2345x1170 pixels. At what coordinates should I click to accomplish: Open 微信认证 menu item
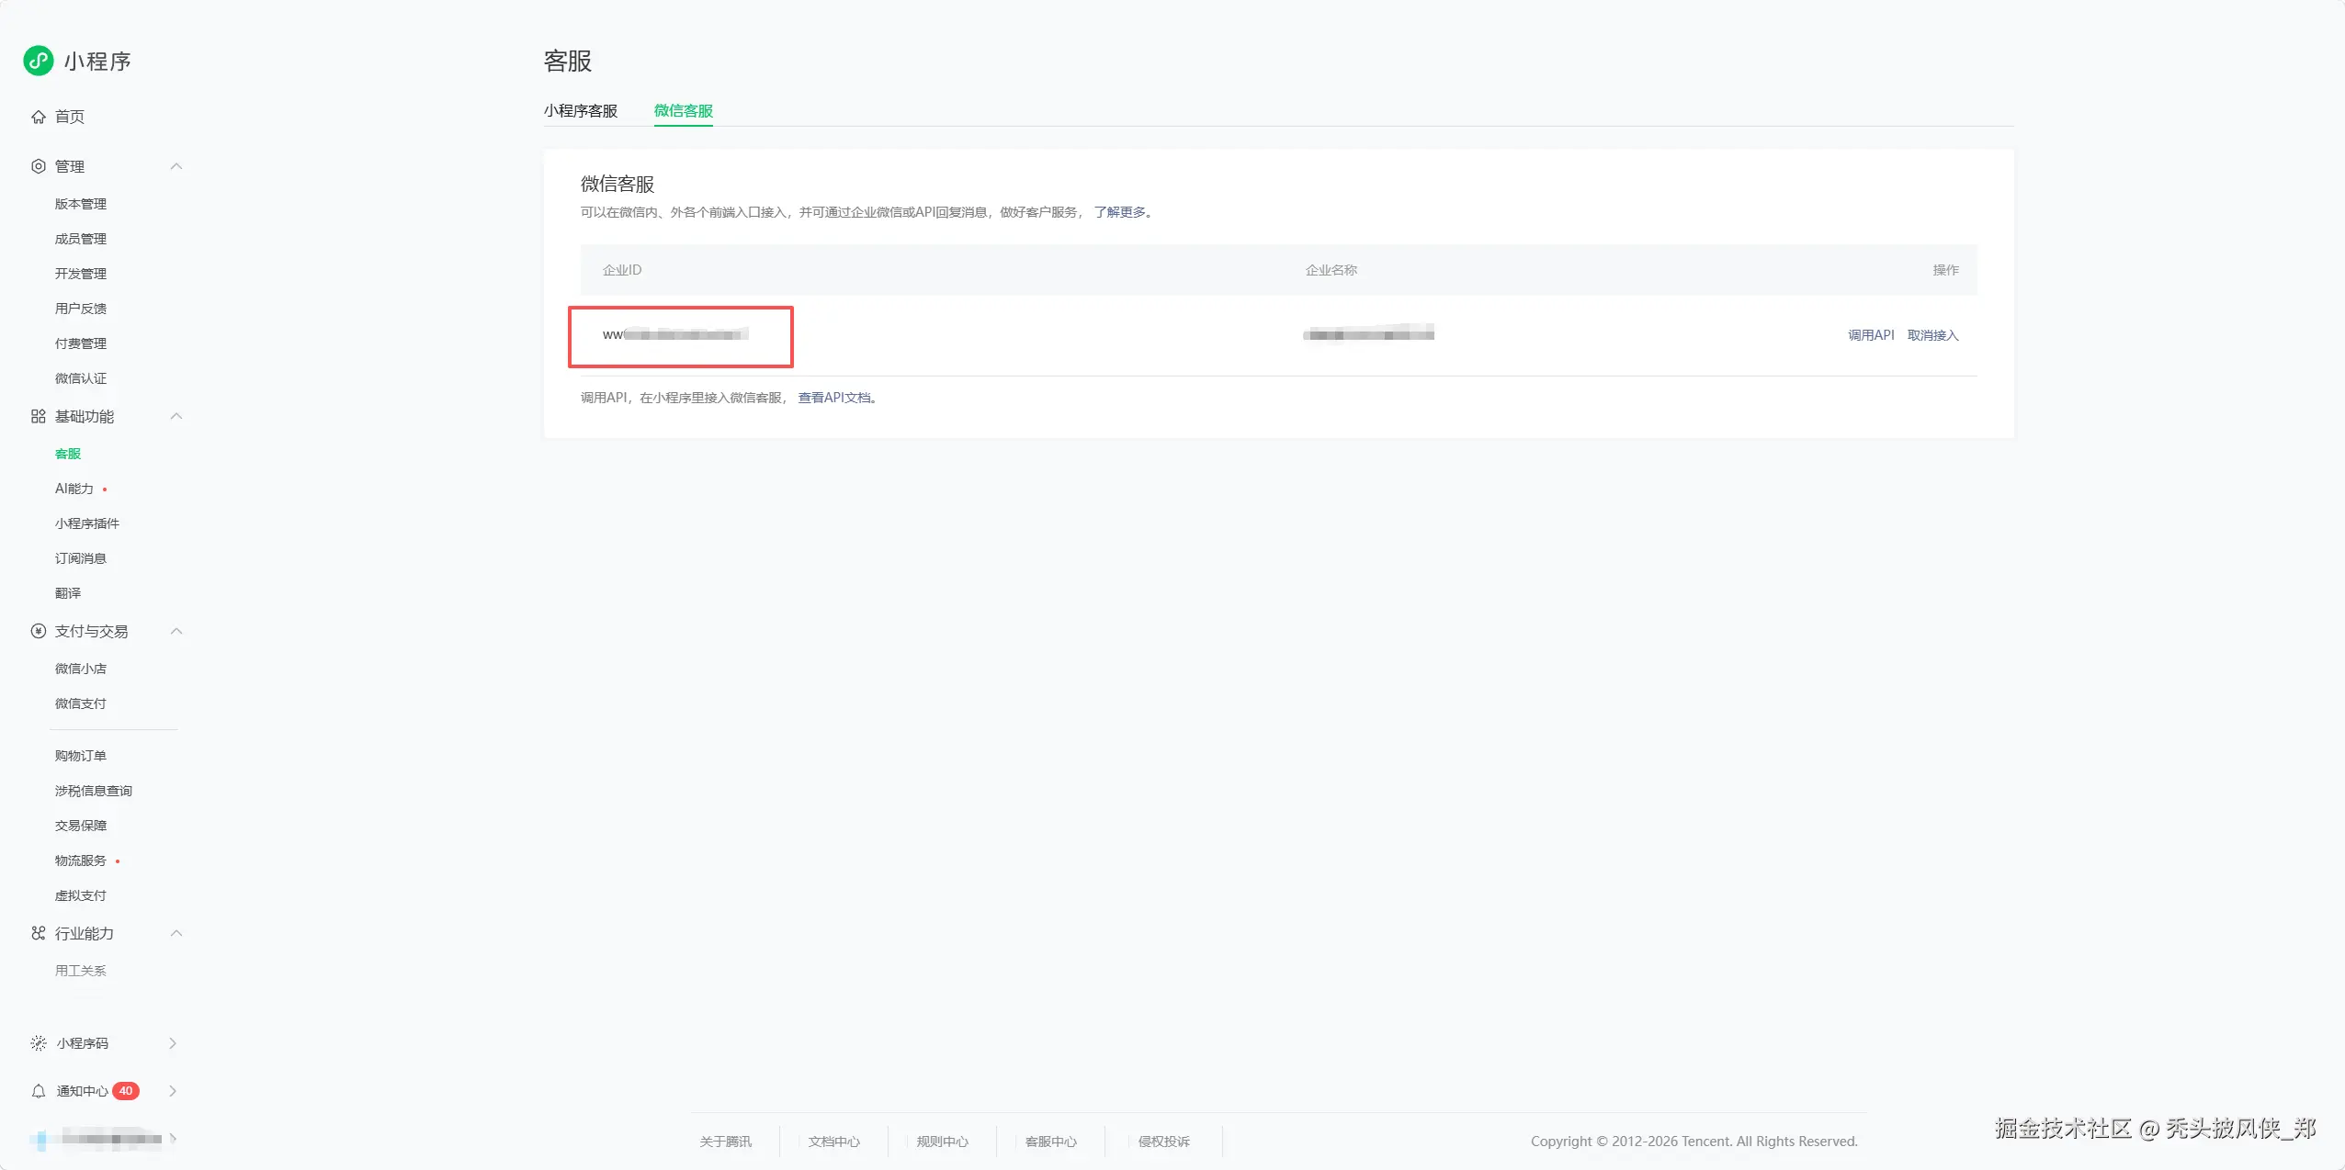tap(81, 378)
